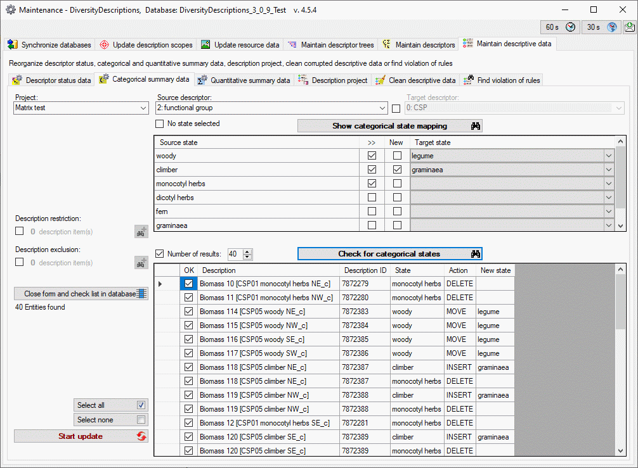Uncheck OK for Biomass 114 row

188,311
